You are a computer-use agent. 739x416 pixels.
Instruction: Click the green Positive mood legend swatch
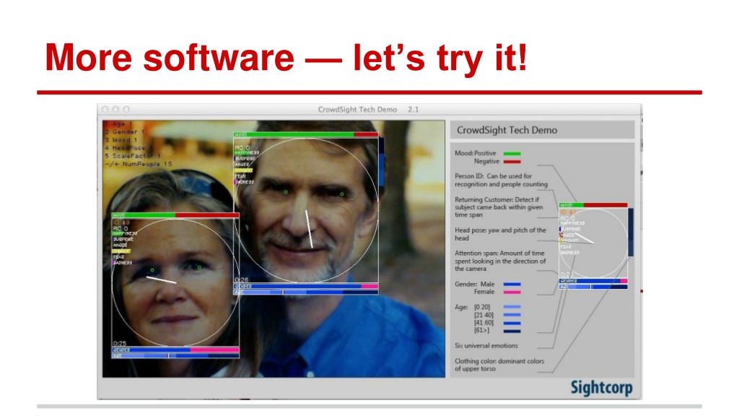512,154
